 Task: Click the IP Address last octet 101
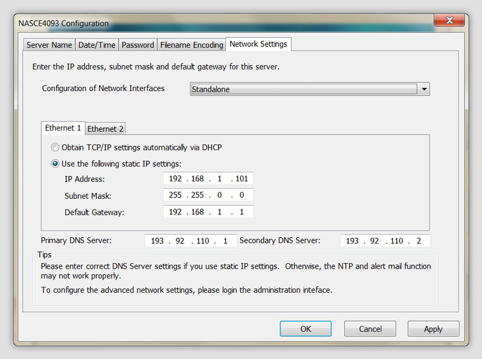[x=242, y=178]
